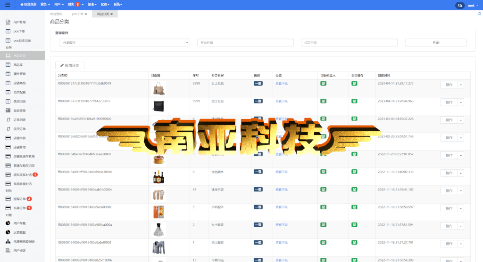Click the 充值订单 card icon

click(8, 208)
